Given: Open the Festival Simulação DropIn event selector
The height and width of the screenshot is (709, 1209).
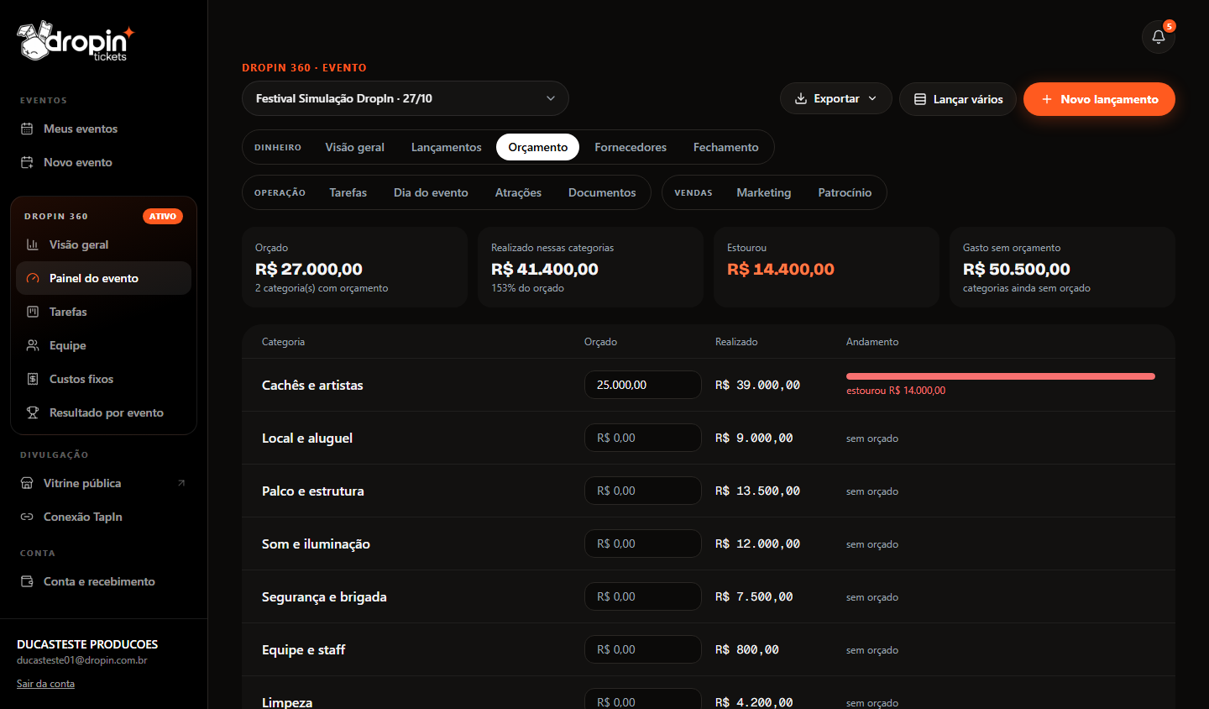Looking at the screenshot, I should [x=406, y=98].
